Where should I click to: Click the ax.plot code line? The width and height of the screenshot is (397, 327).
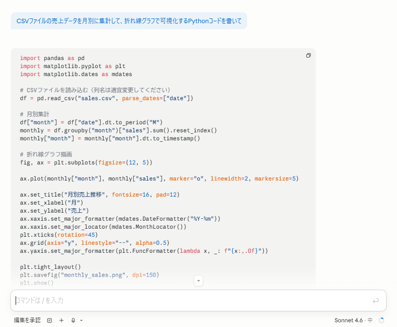[x=159, y=179]
